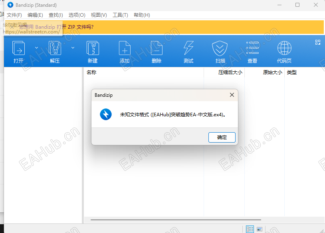Click the Bandizip lightning icon in dialog

point(106,114)
